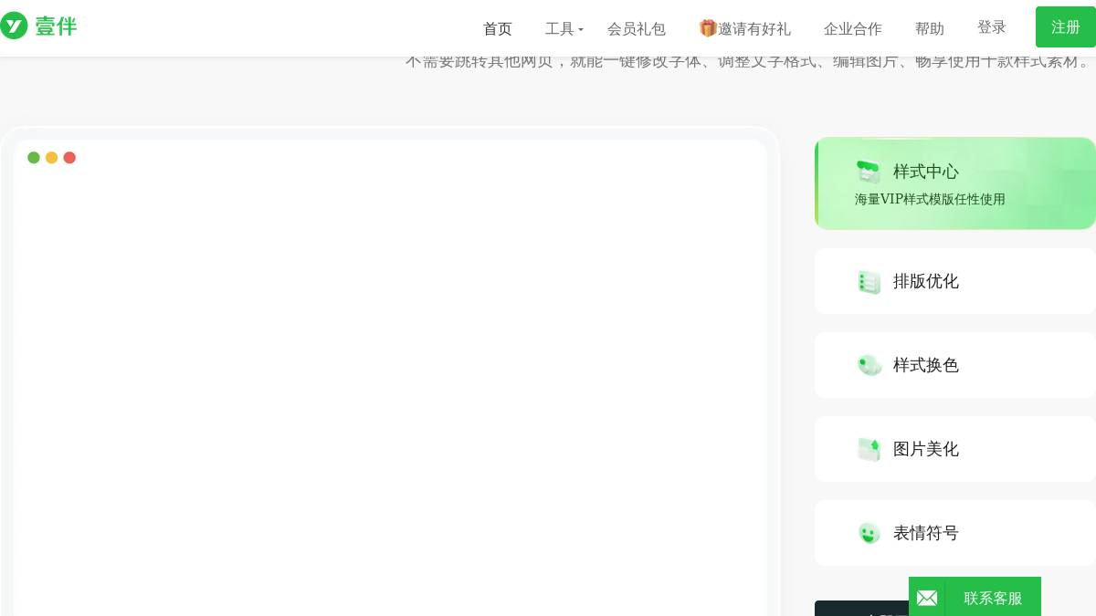Click the gift icon beside 邀请有好礼
The image size is (1096, 616).
(x=708, y=28)
